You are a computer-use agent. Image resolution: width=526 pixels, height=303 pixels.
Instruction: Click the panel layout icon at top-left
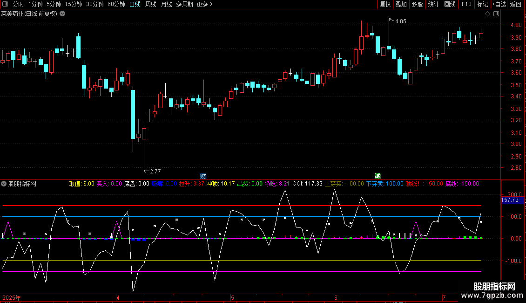coord(5,4)
